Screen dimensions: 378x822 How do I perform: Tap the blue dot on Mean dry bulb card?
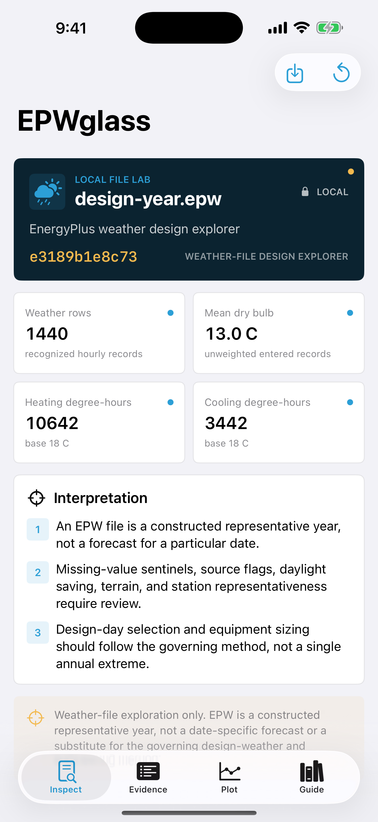coord(350,313)
